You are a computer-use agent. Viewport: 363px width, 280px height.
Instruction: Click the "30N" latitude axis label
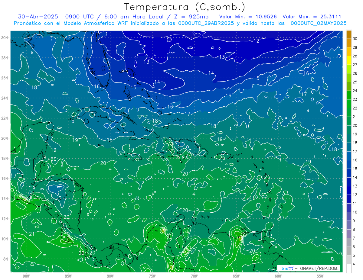coord(5,38)
